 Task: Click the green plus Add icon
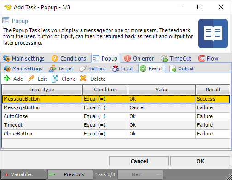coord(6,79)
